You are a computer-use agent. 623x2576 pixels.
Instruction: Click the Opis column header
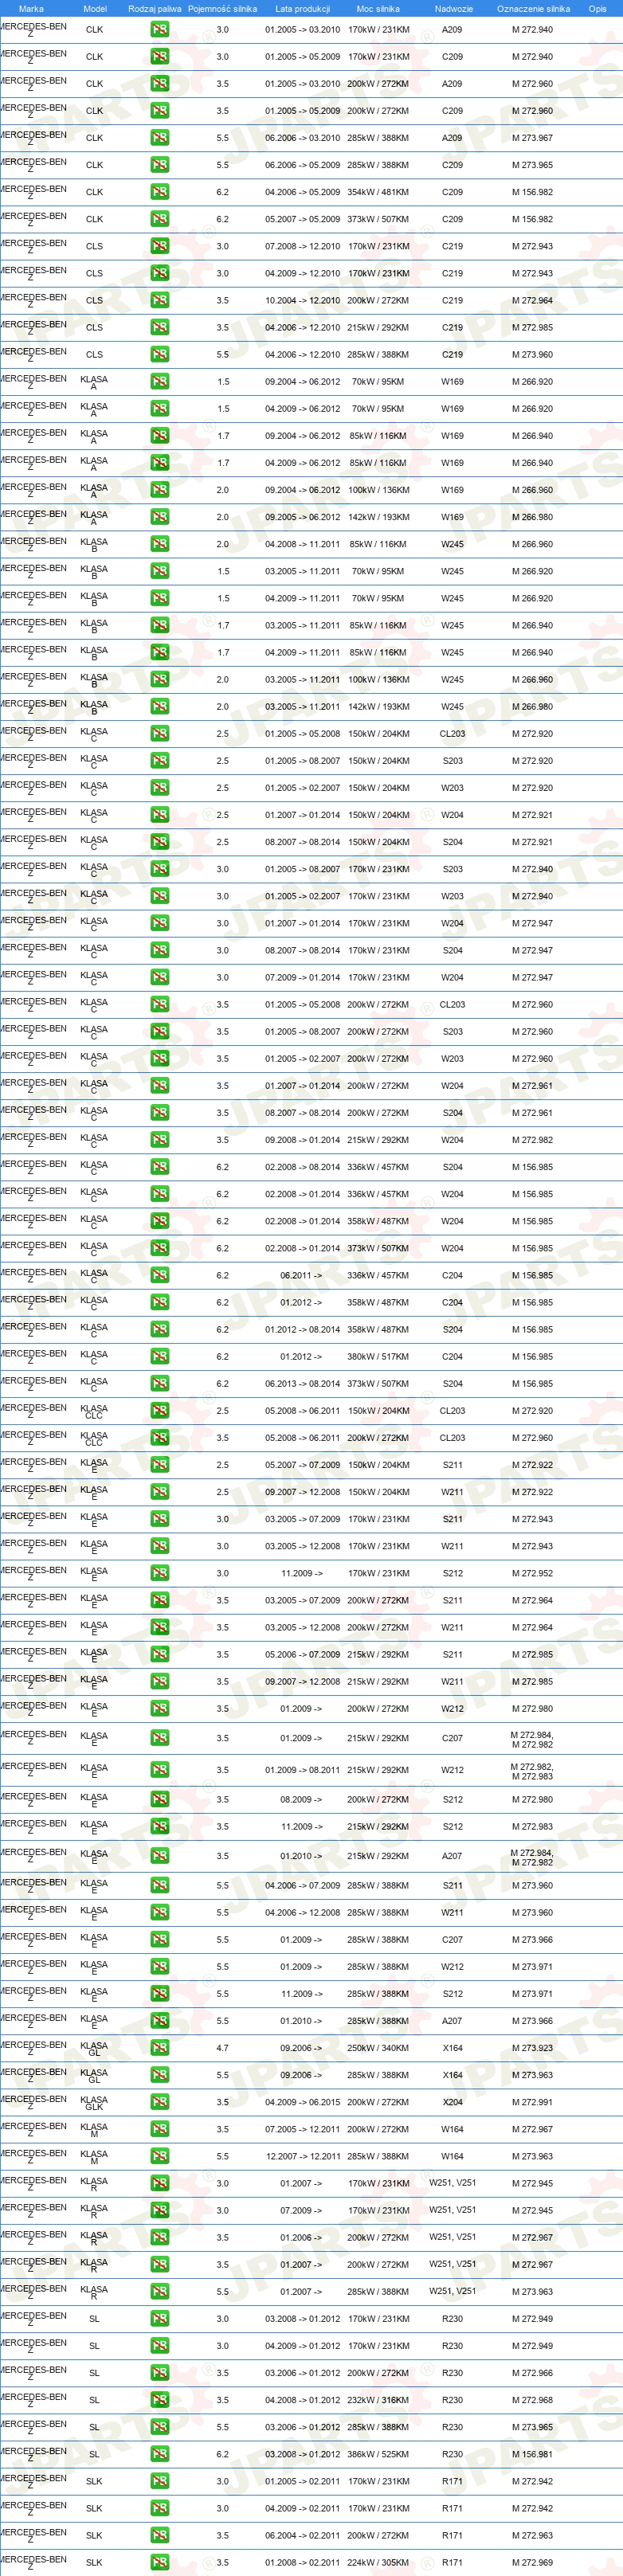click(x=597, y=8)
